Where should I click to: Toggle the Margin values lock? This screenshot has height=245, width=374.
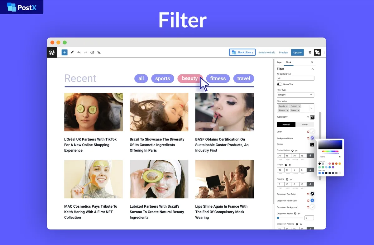[x=310, y=170]
